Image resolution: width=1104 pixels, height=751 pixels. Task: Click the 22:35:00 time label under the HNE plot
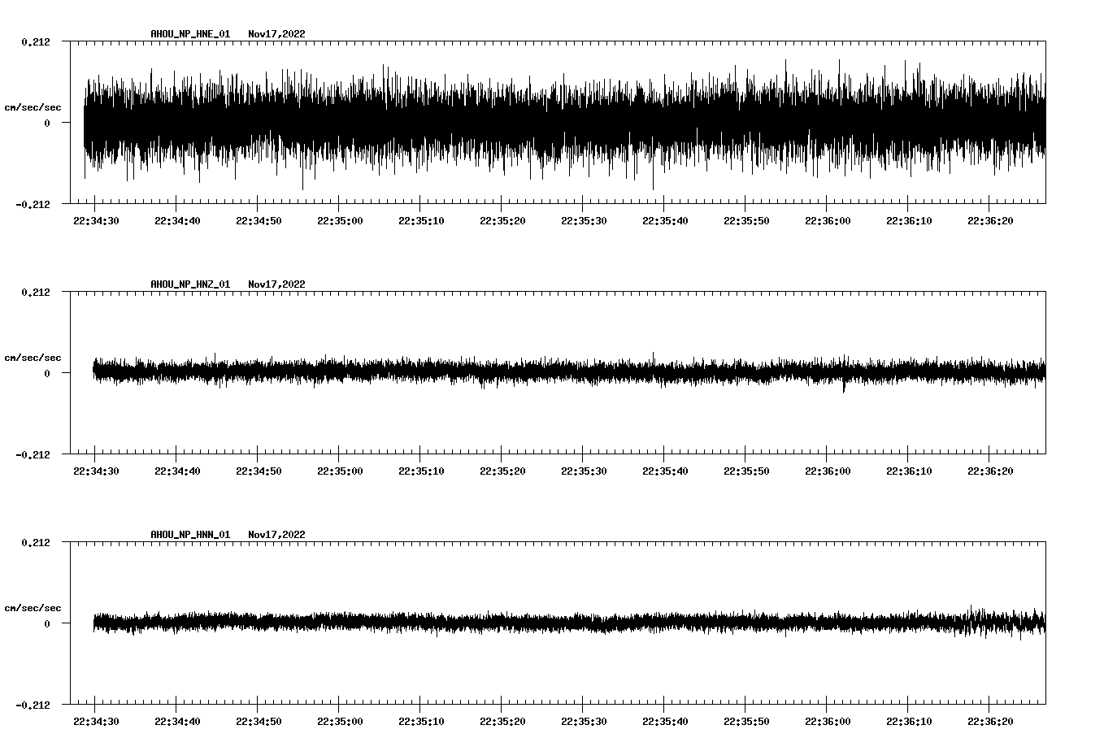point(340,221)
